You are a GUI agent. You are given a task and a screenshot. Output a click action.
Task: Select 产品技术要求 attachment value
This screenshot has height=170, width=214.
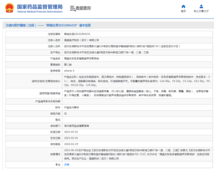tap(71, 107)
